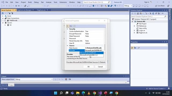Click OK in Advanced Properties dialog
This screenshot has width=172, height=96.
point(88,67)
